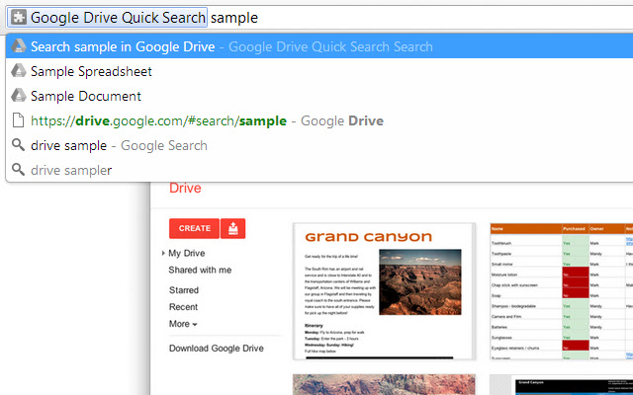Choose the Sample Spreadsheet suggestion
The image size is (633, 395).
pos(91,71)
